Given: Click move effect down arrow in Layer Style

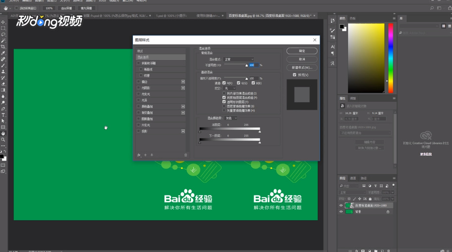Looking at the screenshot, I should 152,155.
